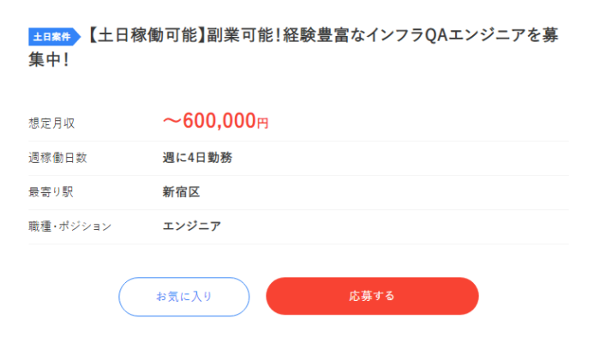The height and width of the screenshot is (337, 600).
Task: Select インフラQAエンジニア in the job title
Action: [446, 35]
